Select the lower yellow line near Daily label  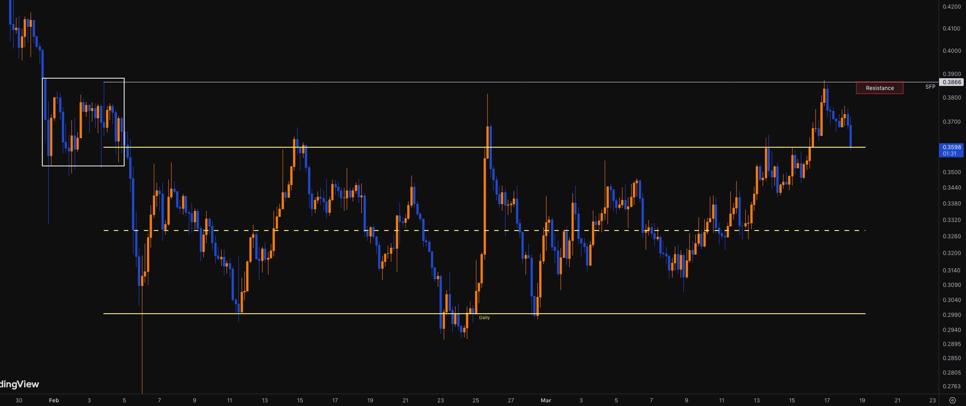pyautogui.click(x=484, y=314)
